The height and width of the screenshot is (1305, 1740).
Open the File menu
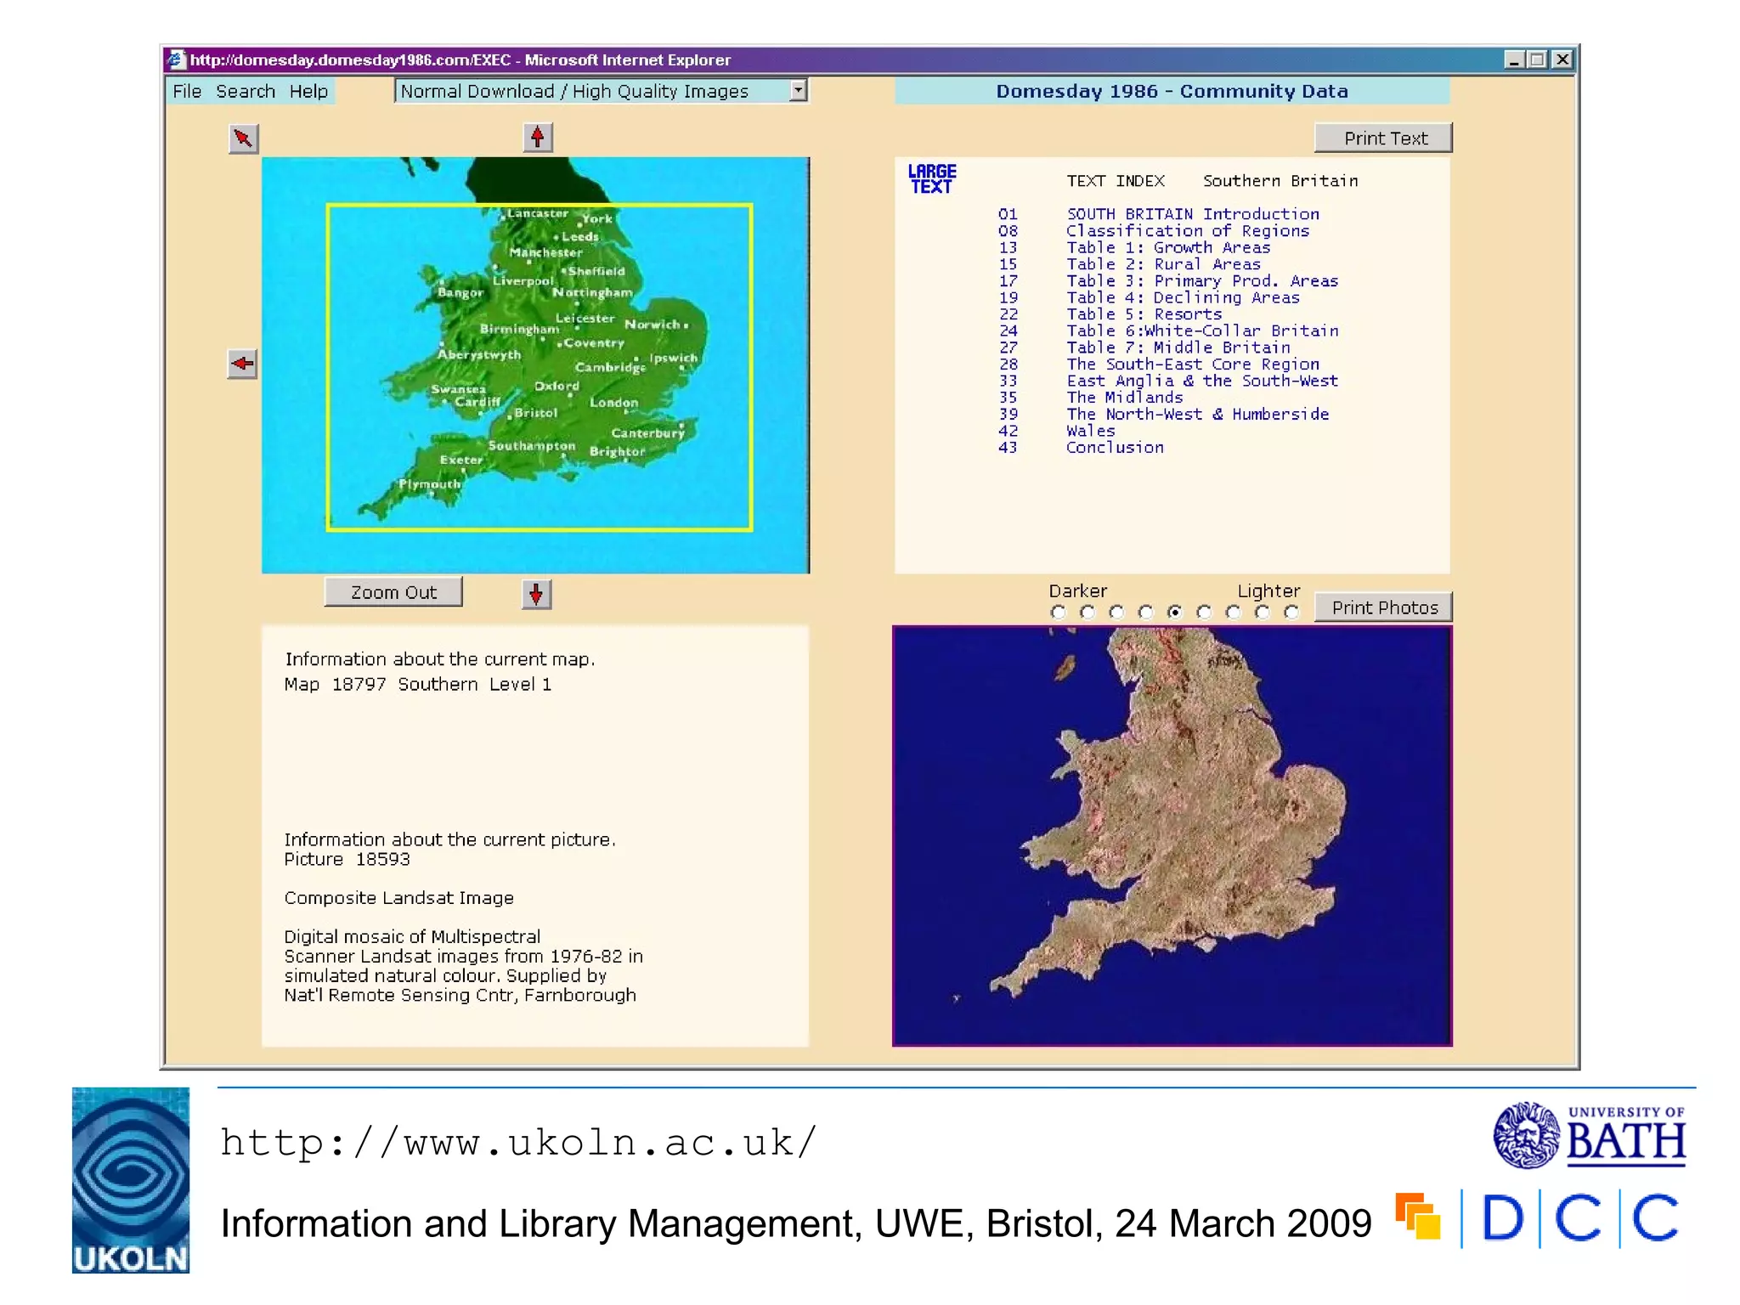tap(187, 91)
